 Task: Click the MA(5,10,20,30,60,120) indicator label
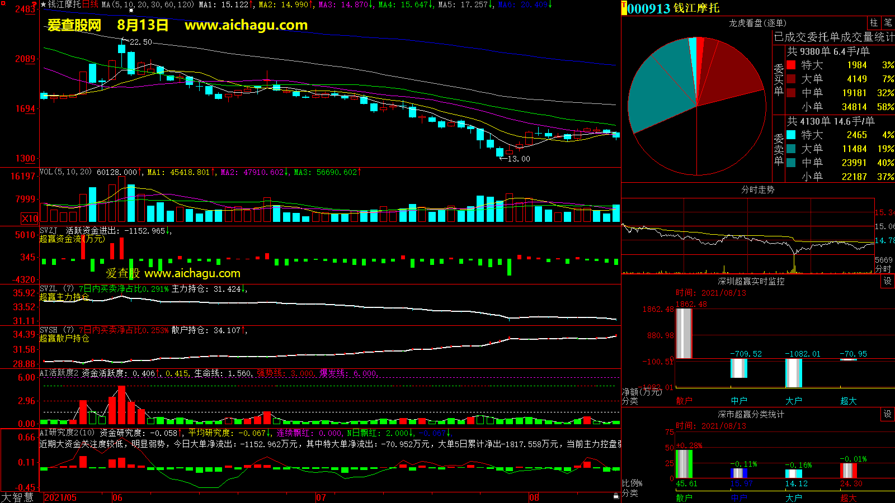[148, 4]
